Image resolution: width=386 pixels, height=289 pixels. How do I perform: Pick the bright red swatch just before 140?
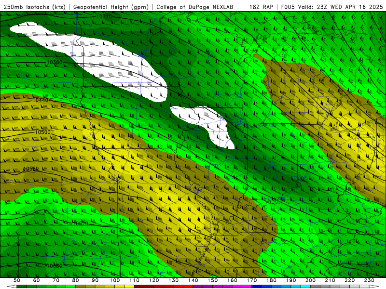(x=188, y=286)
